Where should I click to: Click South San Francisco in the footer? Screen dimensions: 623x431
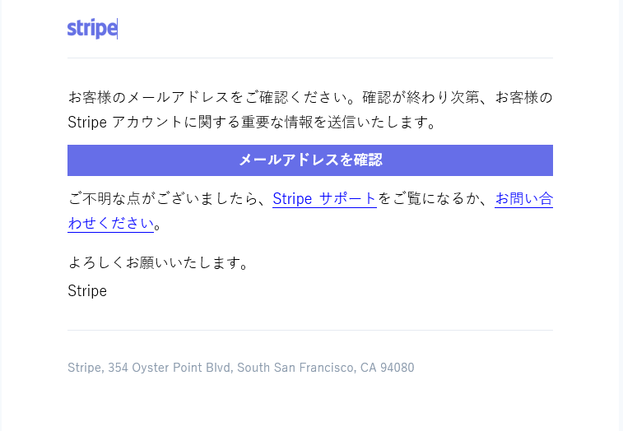click(295, 368)
